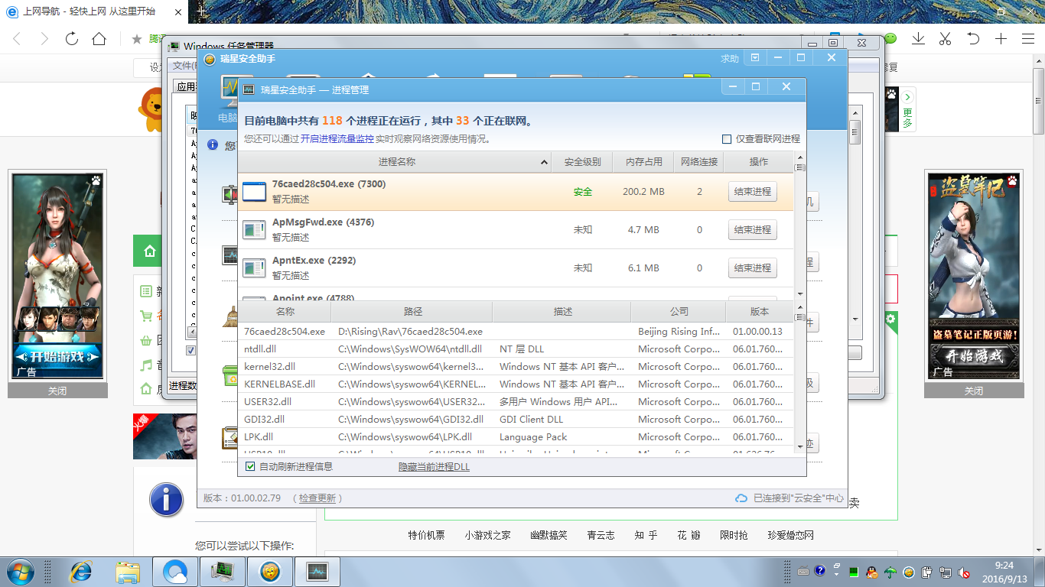
Task: Open the 小游戏之家 link
Action: coord(487,535)
